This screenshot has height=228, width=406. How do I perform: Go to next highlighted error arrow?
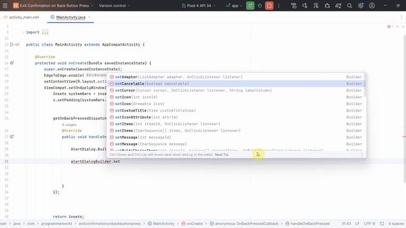point(403,27)
